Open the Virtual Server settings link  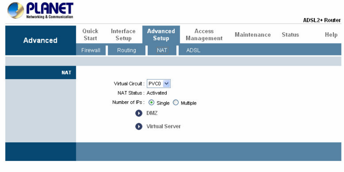tap(163, 126)
